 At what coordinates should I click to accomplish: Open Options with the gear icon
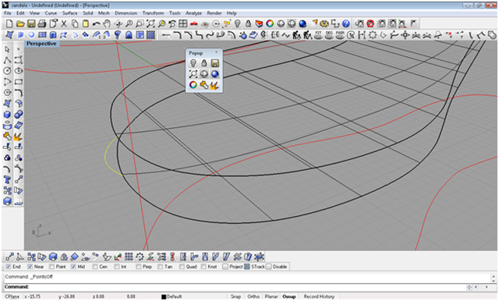pyautogui.click(x=324, y=24)
